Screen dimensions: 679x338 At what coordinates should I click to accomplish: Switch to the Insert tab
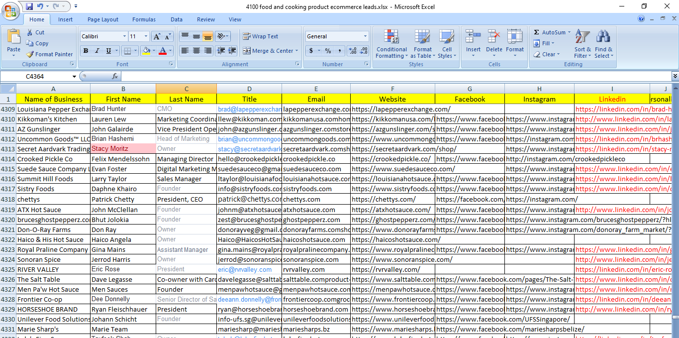pos(65,19)
